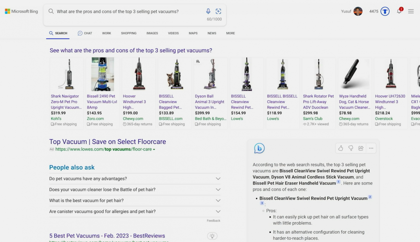Click the microphone icon for voice search
The height and width of the screenshot is (242, 420).
(208, 11)
